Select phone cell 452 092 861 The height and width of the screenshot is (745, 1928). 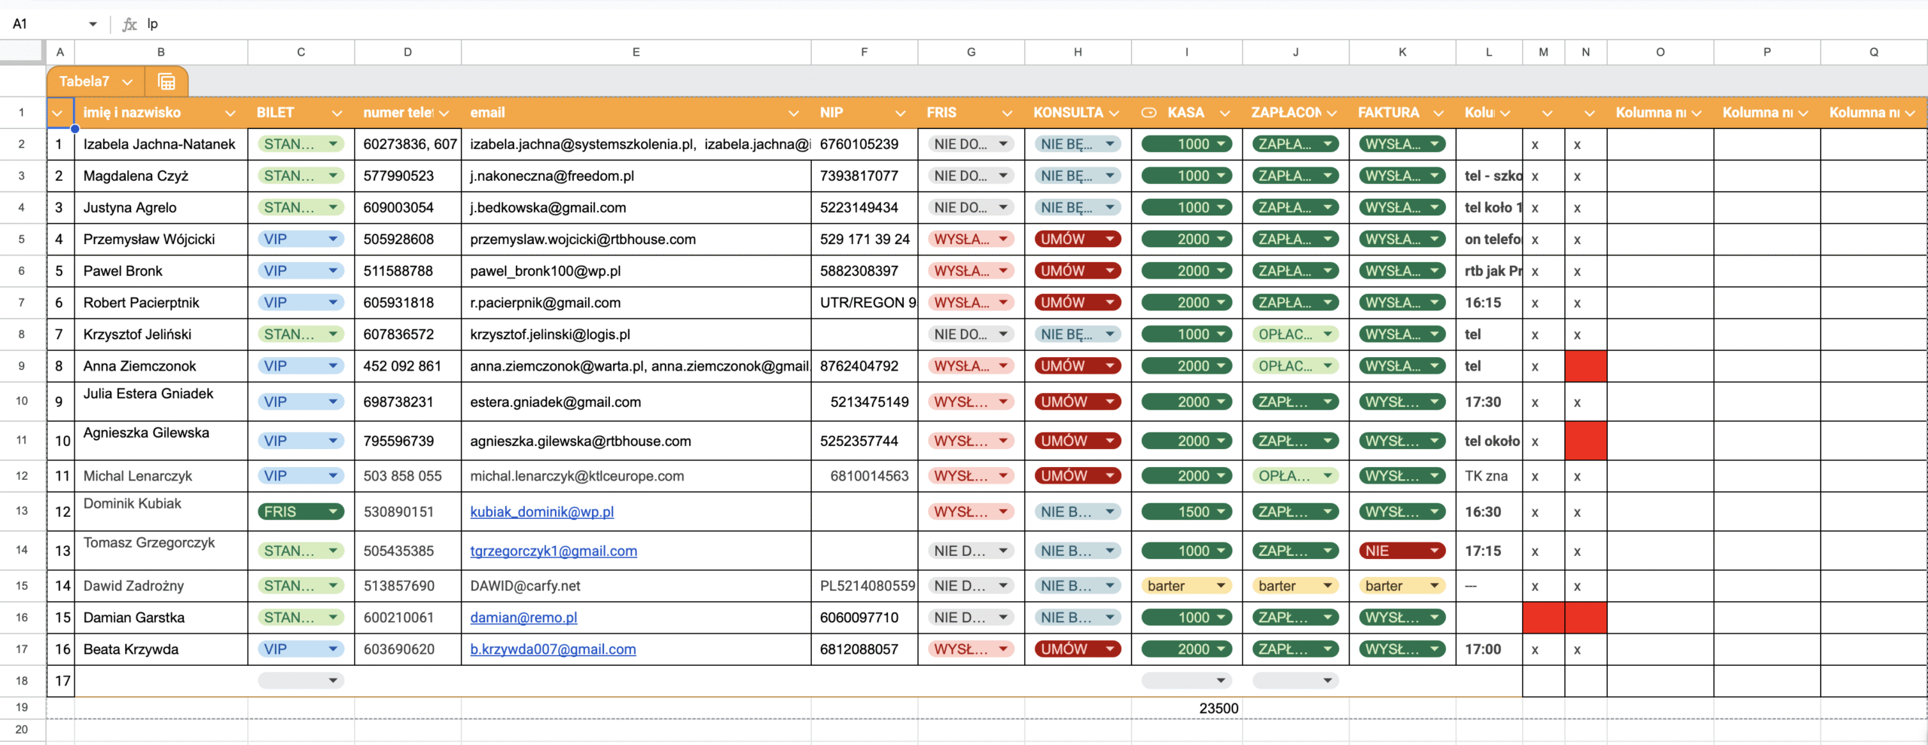point(407,365)
